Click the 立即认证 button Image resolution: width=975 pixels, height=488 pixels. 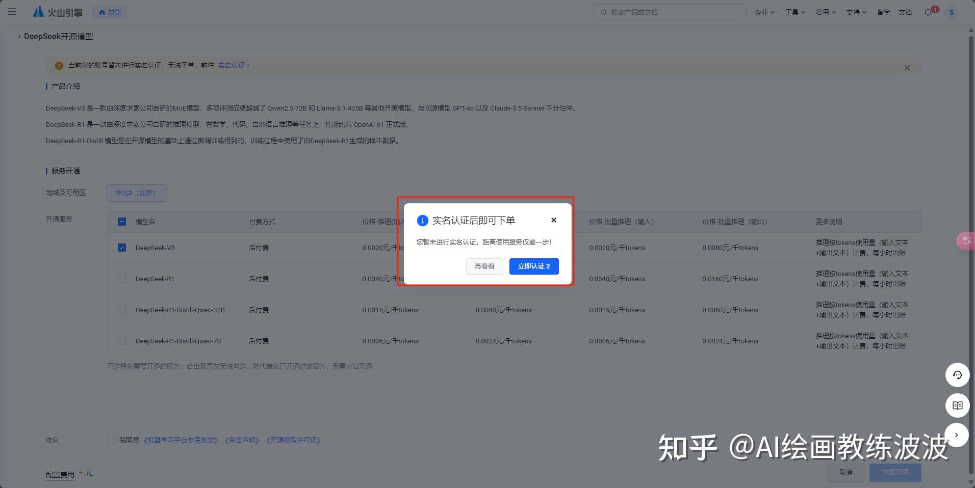click(x=534, y=266)
